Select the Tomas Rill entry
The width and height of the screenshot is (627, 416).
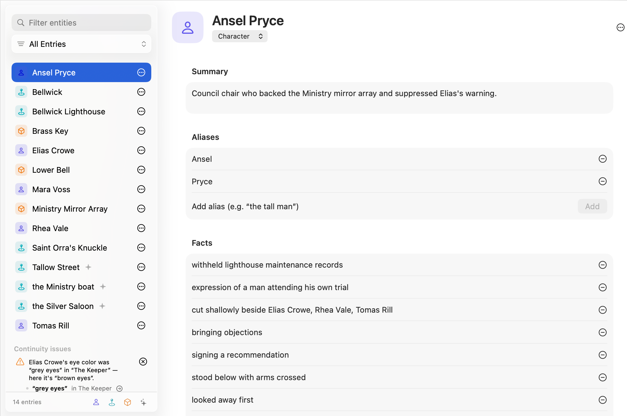point(81,325)
